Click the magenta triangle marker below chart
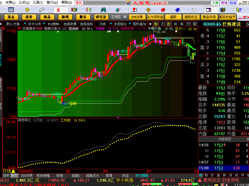The width and height of the screenshot is (249, 186). 118,117
